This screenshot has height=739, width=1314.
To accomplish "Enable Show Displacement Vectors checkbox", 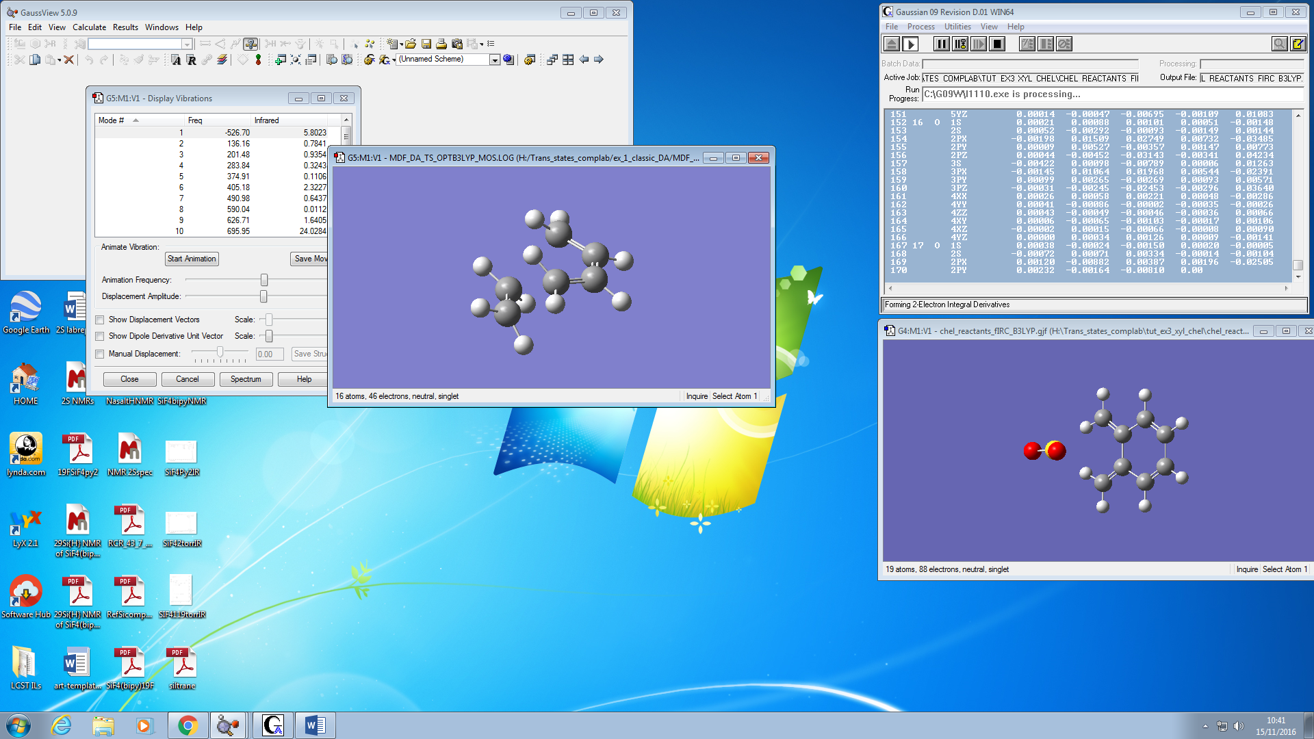I will 100,320.
